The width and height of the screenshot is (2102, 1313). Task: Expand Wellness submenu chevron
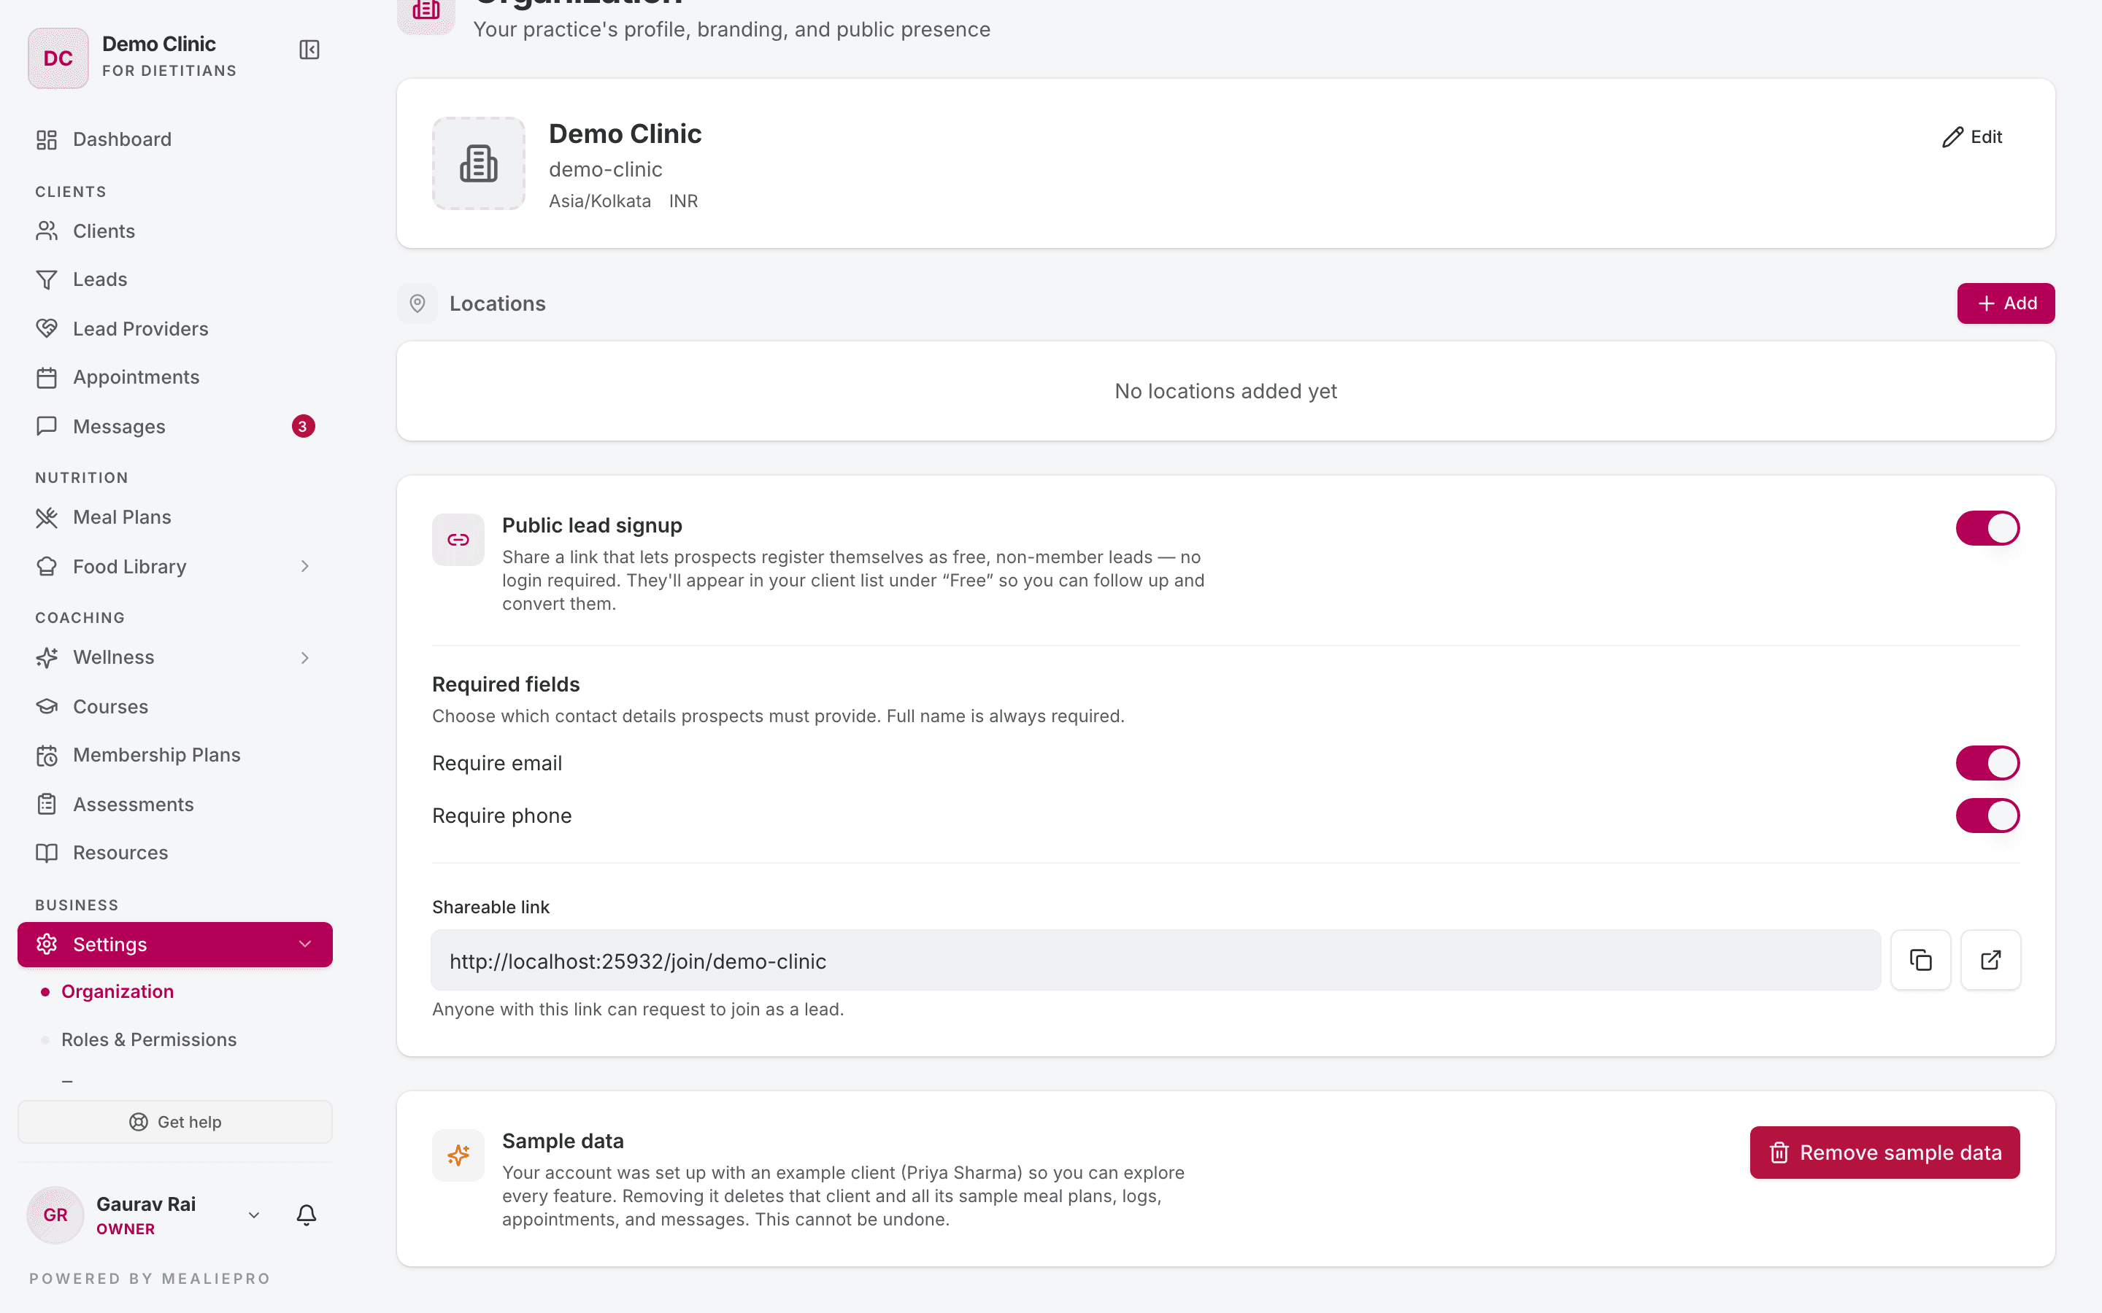point(305,657)
